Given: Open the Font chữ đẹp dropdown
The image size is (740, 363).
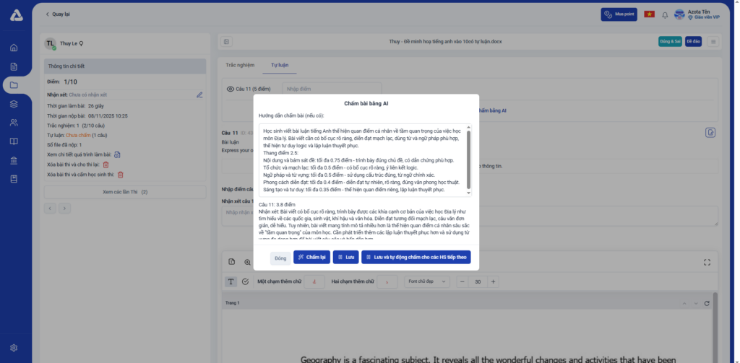Looking at the screenshot, I should (x=424, y=281).
